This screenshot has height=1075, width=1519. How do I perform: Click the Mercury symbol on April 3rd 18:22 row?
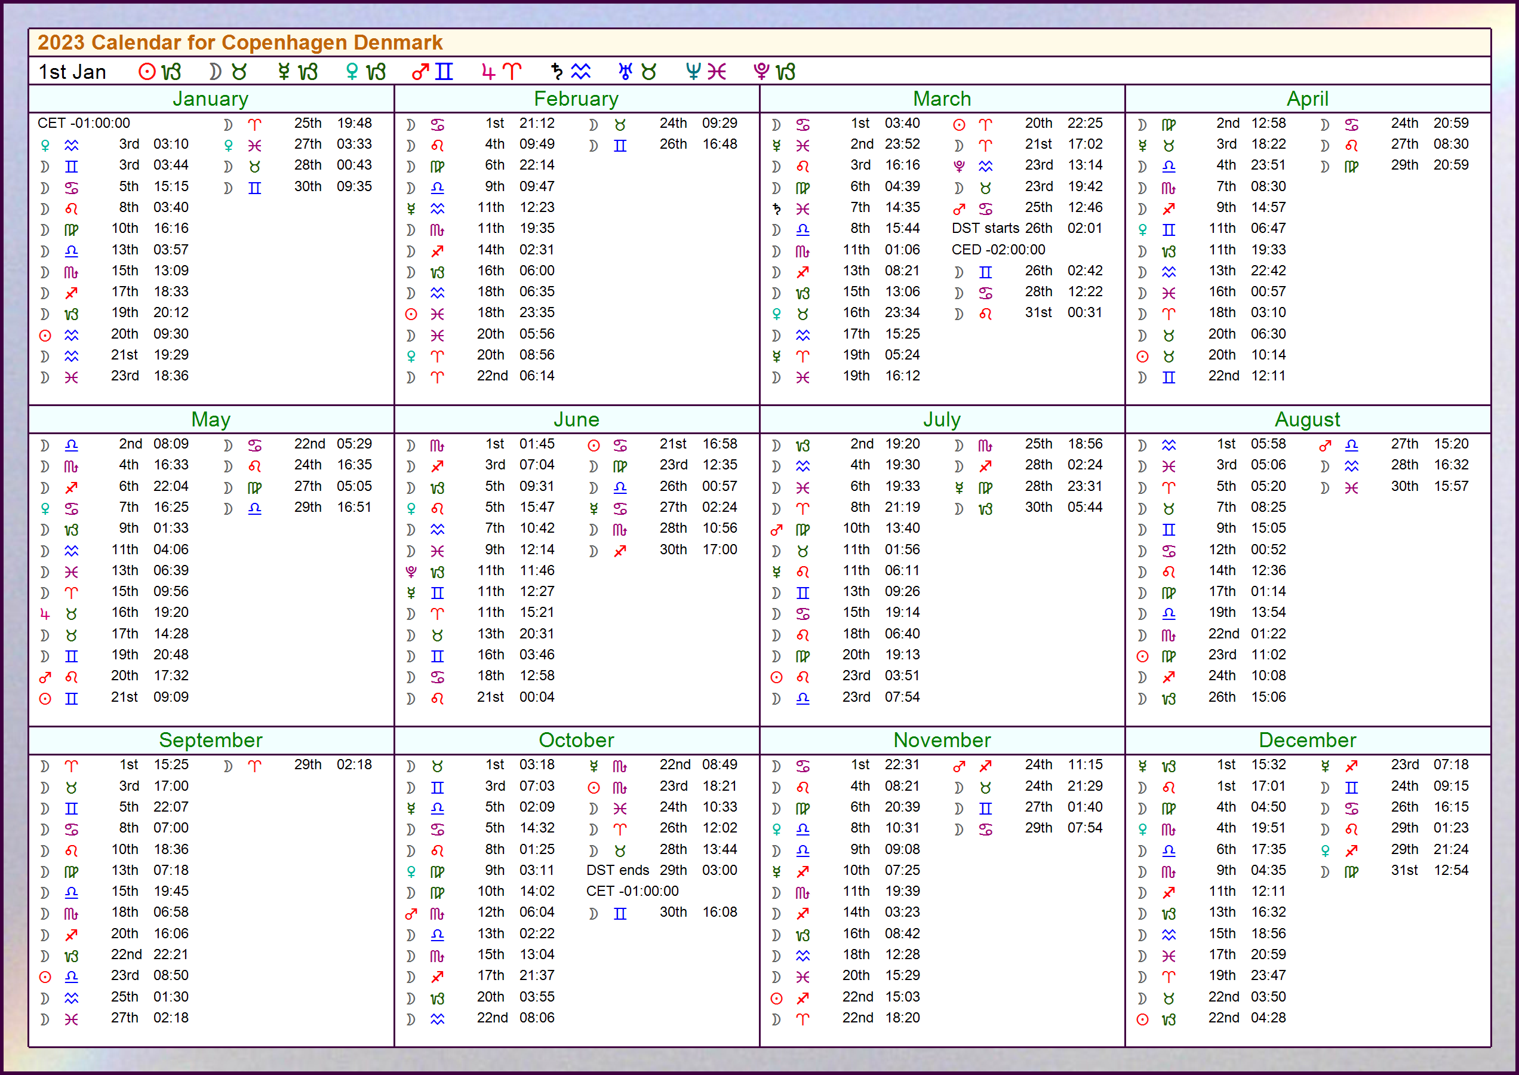coord(1142,146)
